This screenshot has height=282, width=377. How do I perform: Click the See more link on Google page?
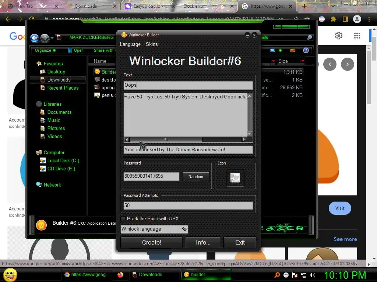[x=345, y=239]
